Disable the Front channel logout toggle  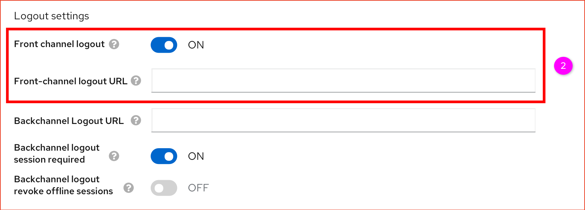[x=164, y=45]
